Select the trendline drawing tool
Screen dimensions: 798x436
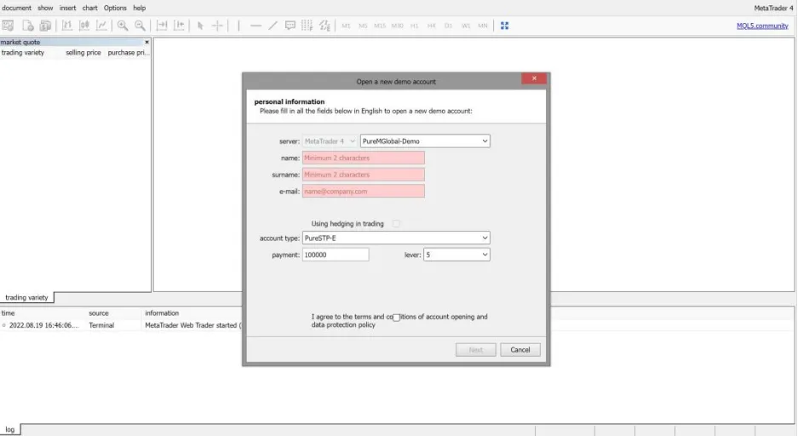273,26
